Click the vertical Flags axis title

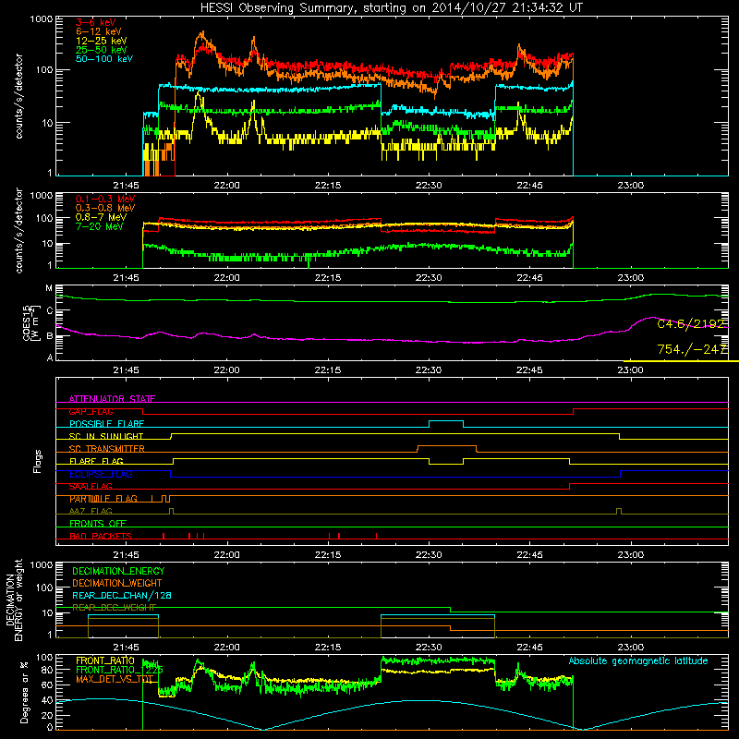(38, 461)
